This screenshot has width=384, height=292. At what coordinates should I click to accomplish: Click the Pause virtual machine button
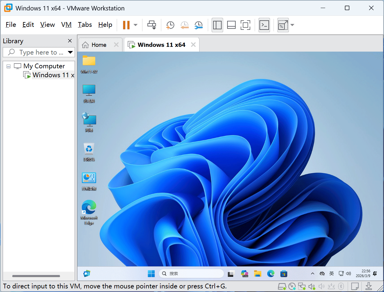[x=126, y=25]
